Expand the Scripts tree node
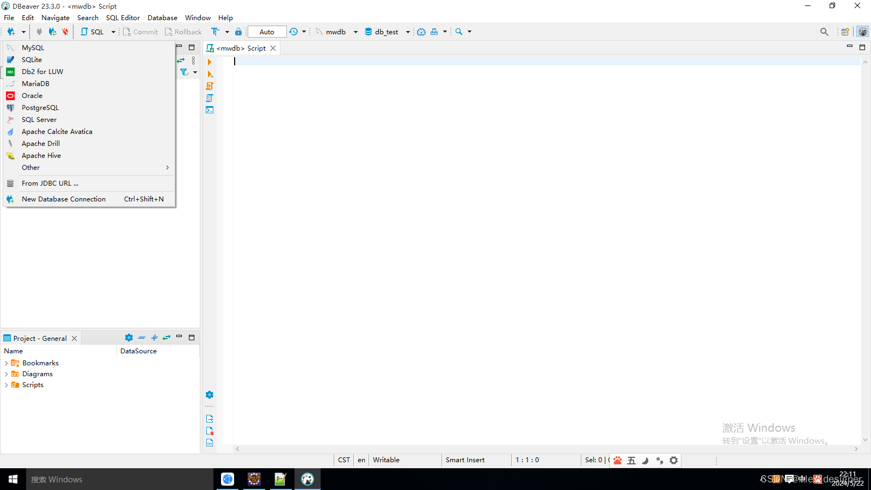 pyautogui.click(x=7, y=385)
